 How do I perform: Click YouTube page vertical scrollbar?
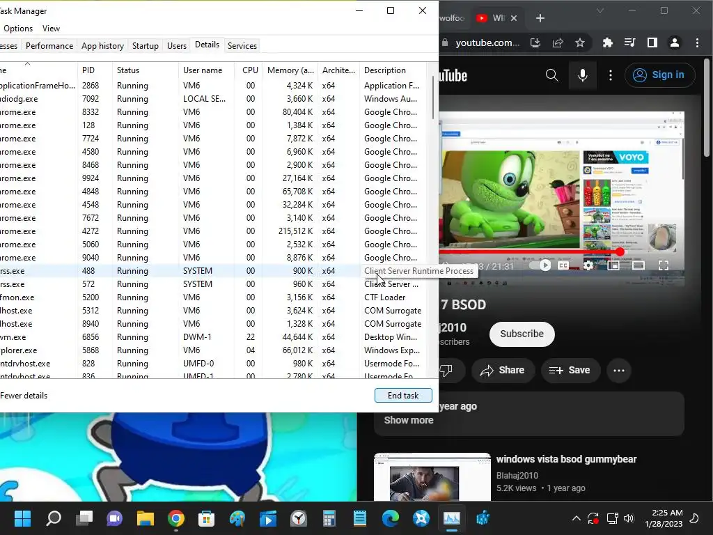707,108
